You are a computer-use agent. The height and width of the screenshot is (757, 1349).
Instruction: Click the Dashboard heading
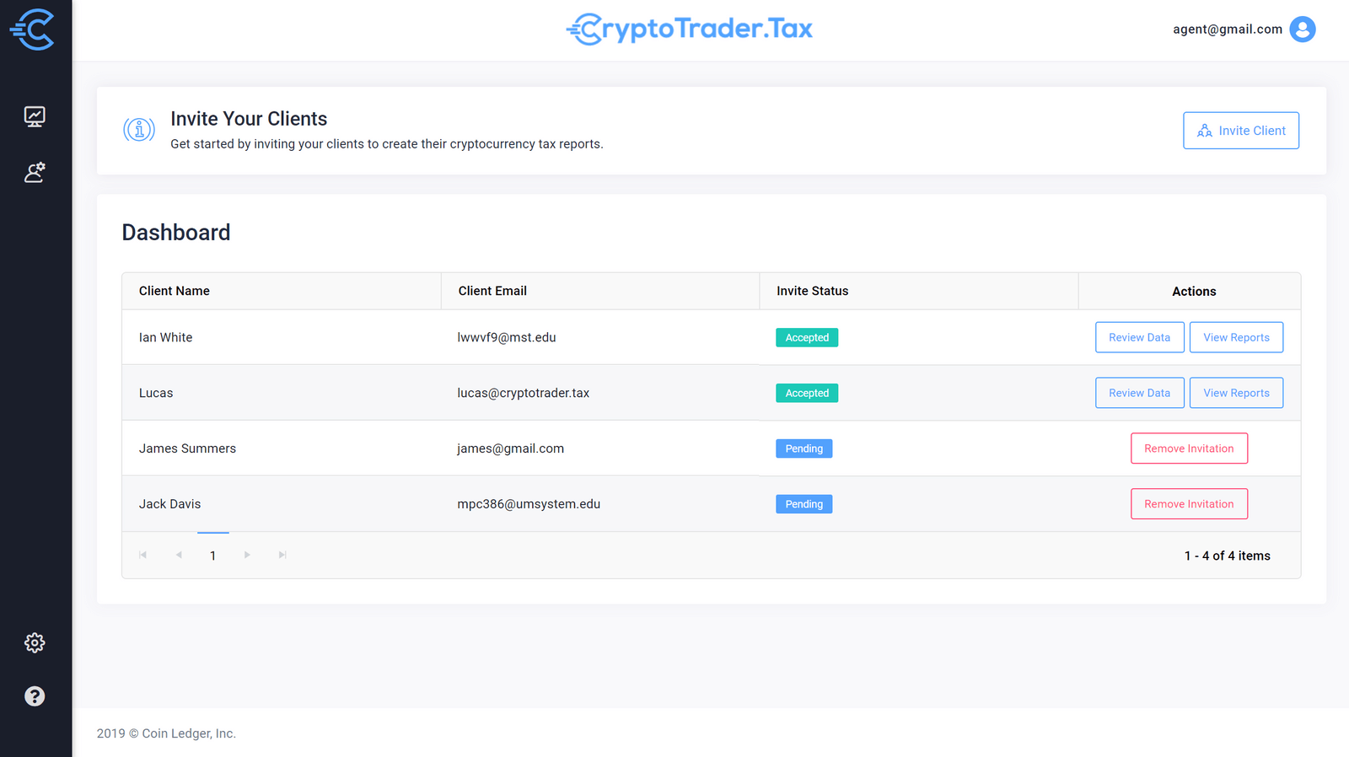176,233
